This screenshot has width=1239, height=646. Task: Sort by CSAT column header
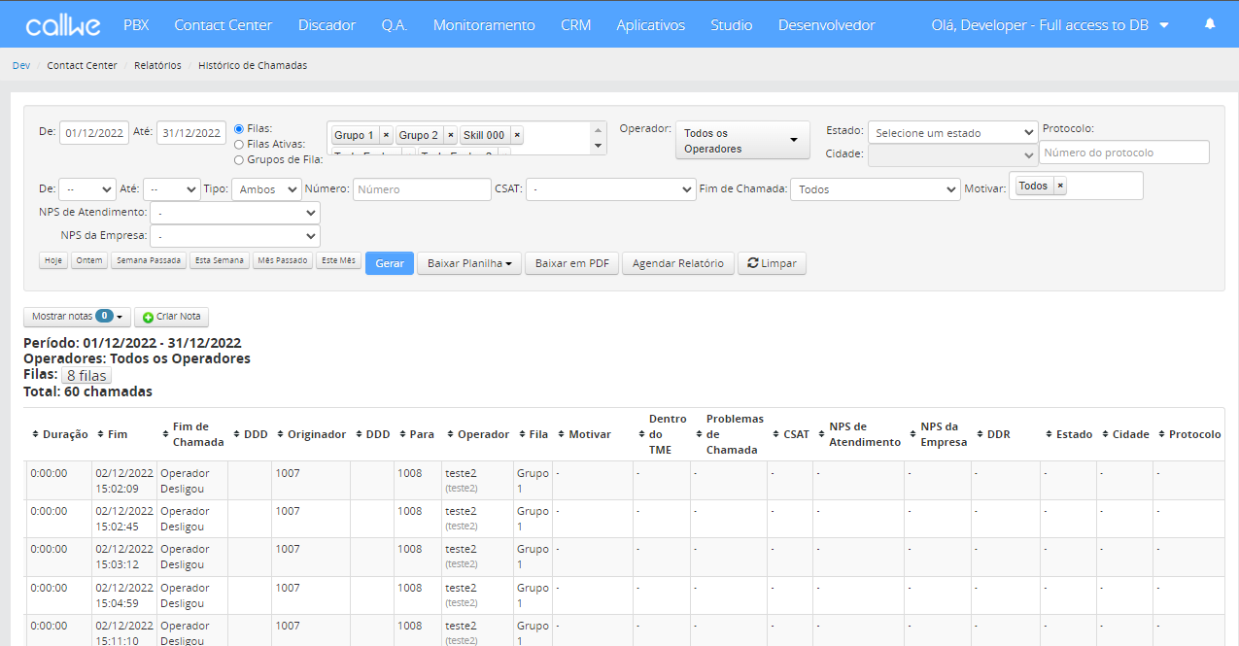click(791, 434)
